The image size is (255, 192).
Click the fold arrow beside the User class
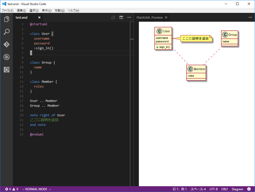click(27, 34)
